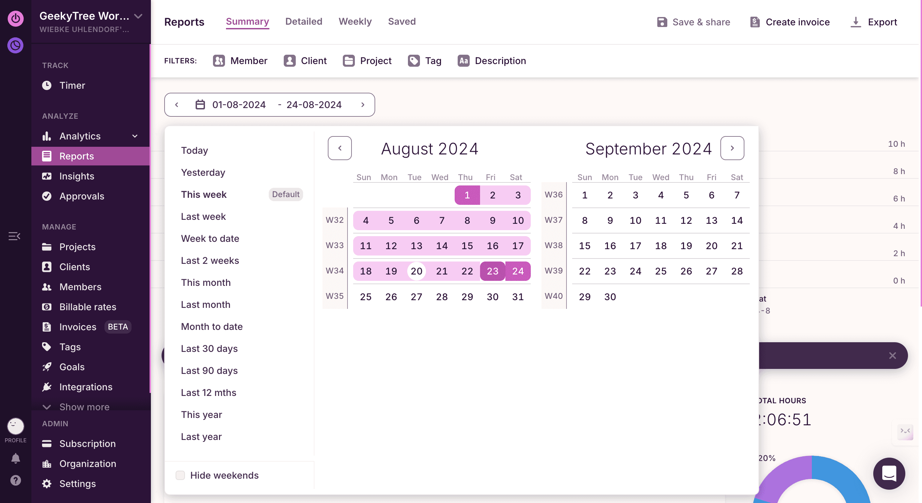Click the Toggl Track power logo icon
The width and height of the screenshot is (922, 503).
(x=15, y=18)
